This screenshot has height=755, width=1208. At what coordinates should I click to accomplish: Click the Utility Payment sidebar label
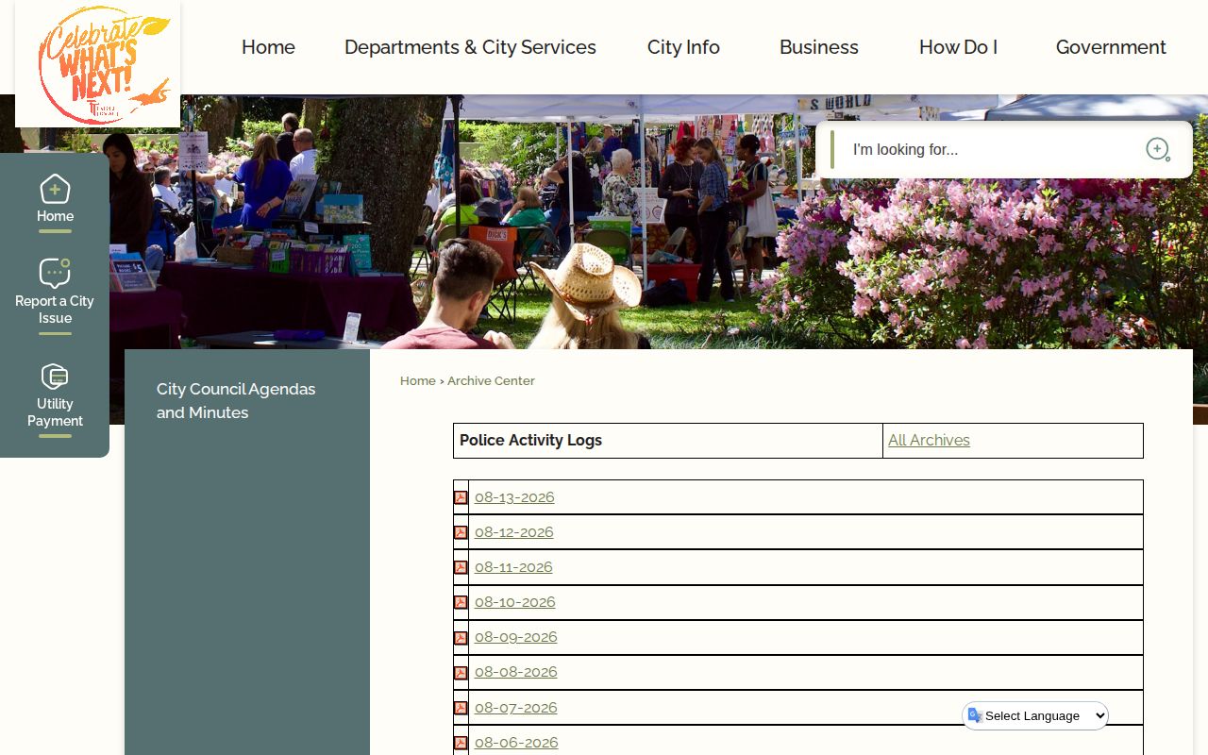tap(55, 412)
